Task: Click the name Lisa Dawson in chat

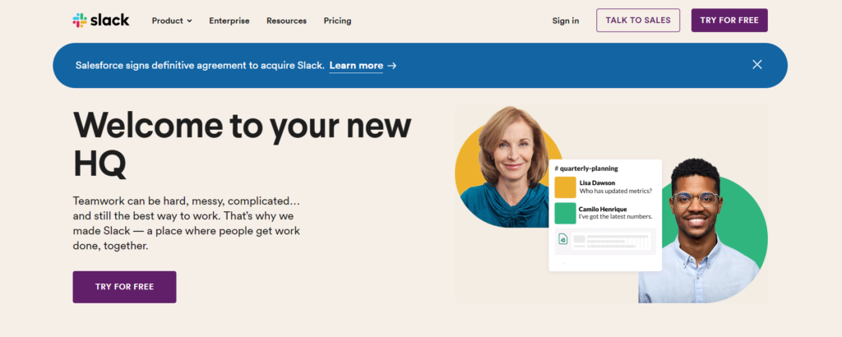Action: pyautogui.click(x=597, y=183)
